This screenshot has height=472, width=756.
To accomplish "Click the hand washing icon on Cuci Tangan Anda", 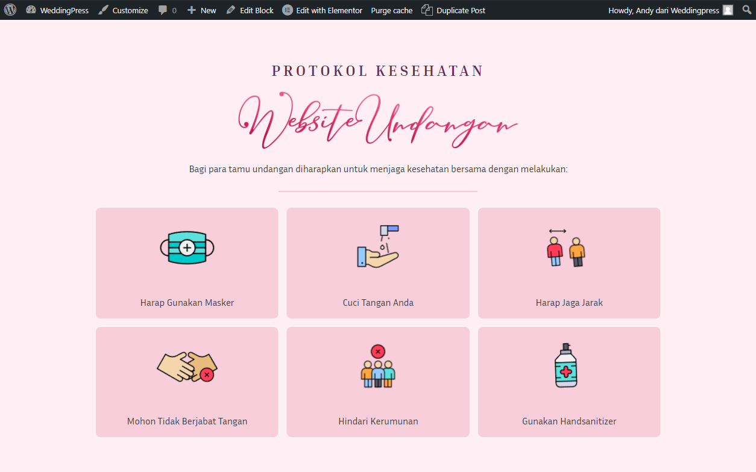I will pos(378,247).
